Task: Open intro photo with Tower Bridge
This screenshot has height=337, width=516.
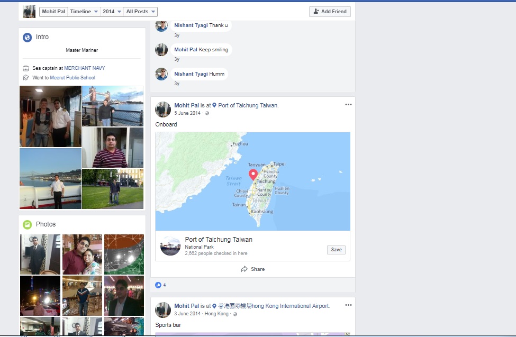Action: tap(113, 106)
